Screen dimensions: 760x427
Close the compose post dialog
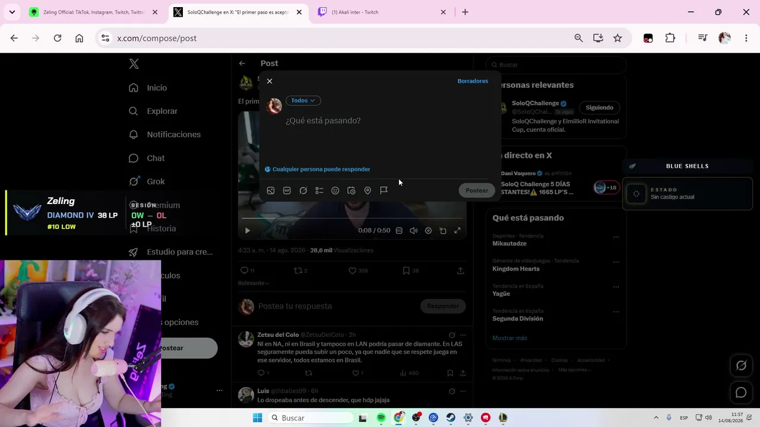pyautogui.click(x=270, y=81)
